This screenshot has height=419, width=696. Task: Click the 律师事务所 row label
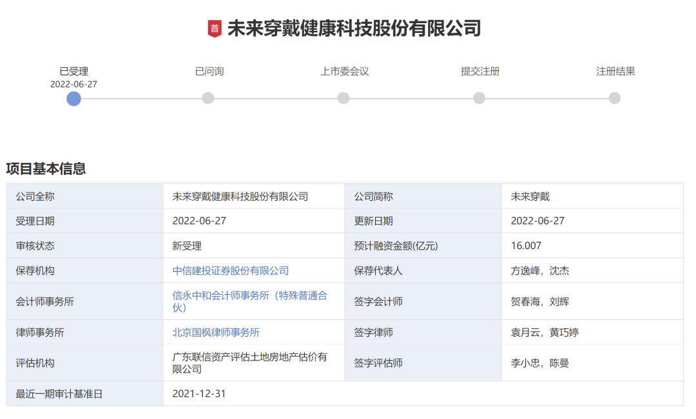pyautogui.click(x=40, y=333)
